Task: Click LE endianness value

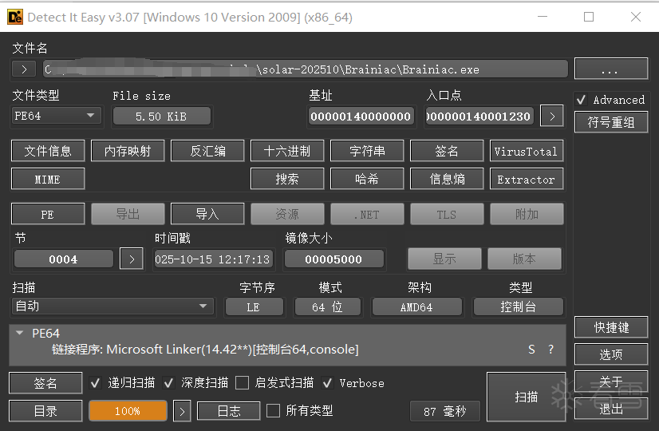Action: [x=254, y=307]
